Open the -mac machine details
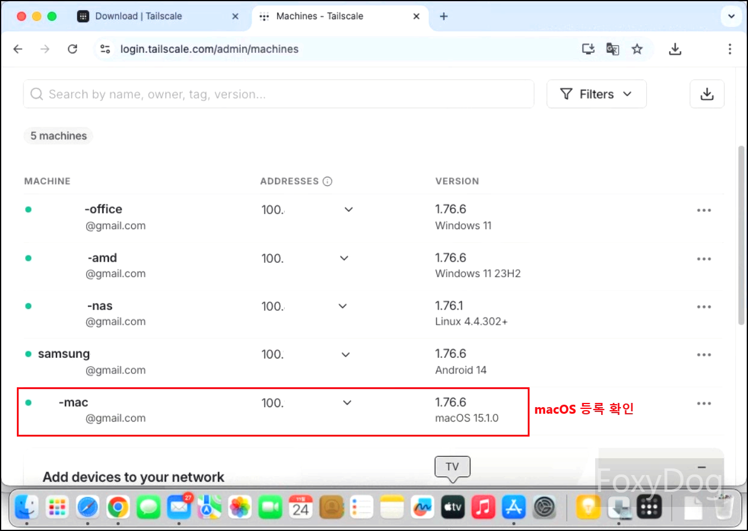The width and height of the screenshot is (748, 531). tap(73, 402)
